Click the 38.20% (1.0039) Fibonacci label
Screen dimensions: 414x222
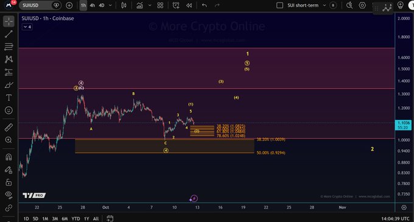click(271, 139)
